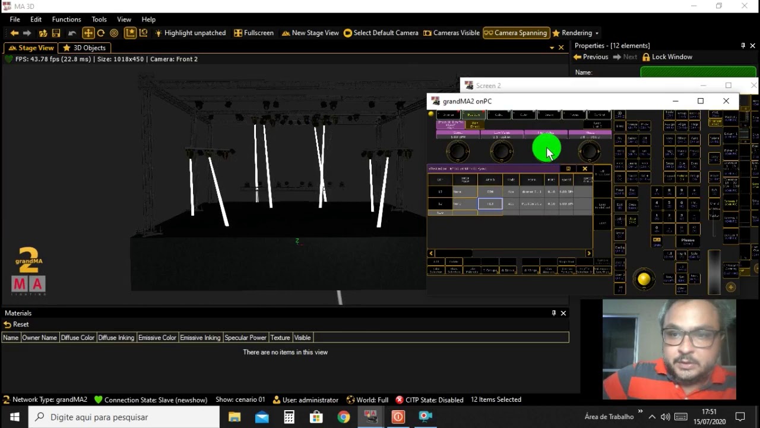Close the effect editor in grandMA2 onPC
760x428 pixels.
[585, 169]
